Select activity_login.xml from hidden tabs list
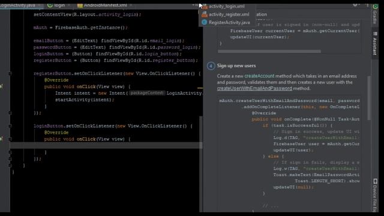Viewport: 384px width, 216px height. [227, 7]
